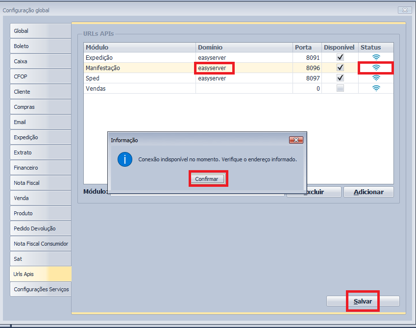This screenshot has height=328, width=416.
Task: Uncheck Disponível checkbox for Sped
Action: 340,78
